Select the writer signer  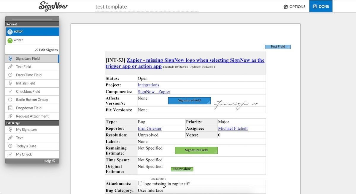pyautogui.click(x=32, y=40)
